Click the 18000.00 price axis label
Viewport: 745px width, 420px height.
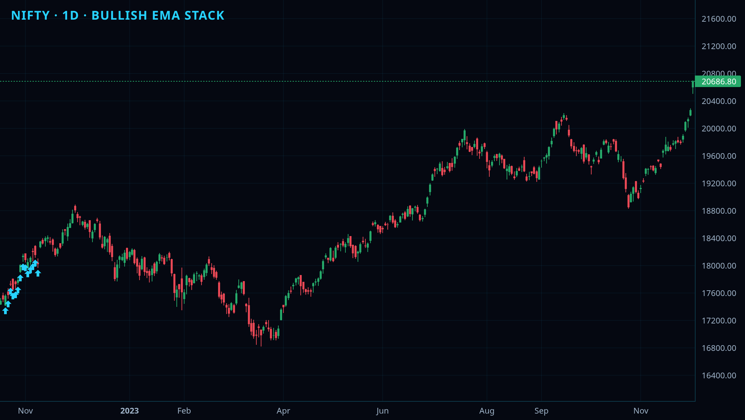[719, 266]
